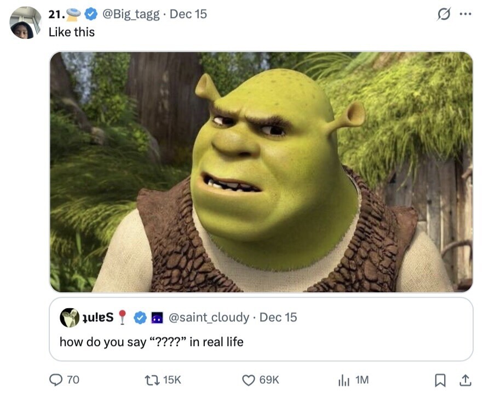Click the reply speech bubble icon
The width and height of the screenshot is (483, 396).
(x=56, y=380)
